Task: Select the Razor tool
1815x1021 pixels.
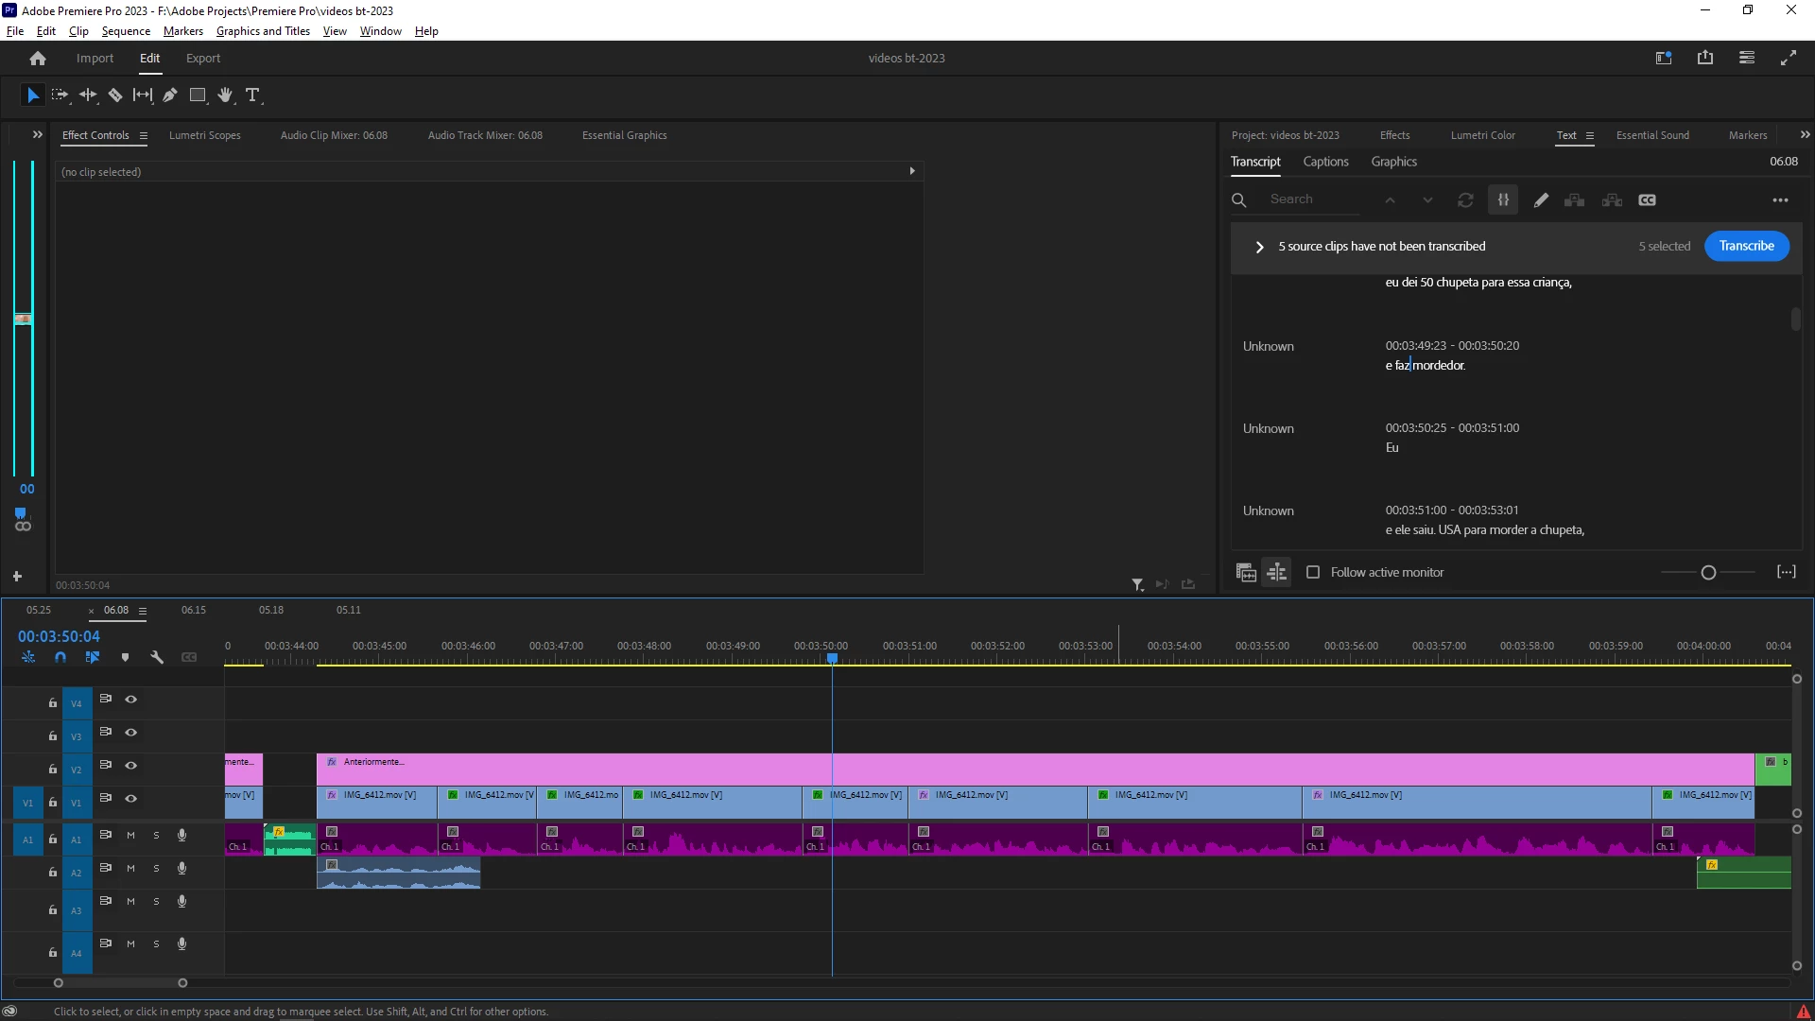Action: click(115, 95)
